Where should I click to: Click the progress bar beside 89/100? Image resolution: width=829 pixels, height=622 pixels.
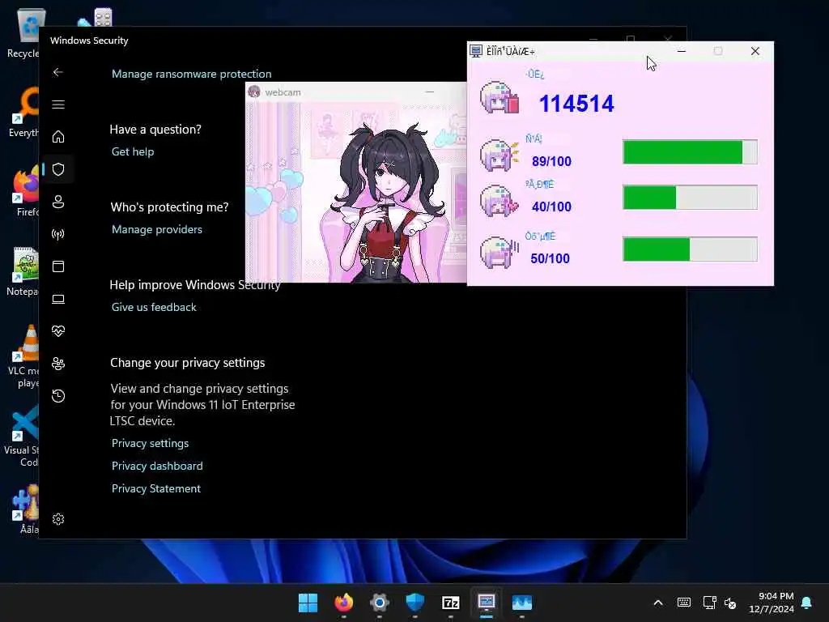pyautogui.click(x=690, y=152)
